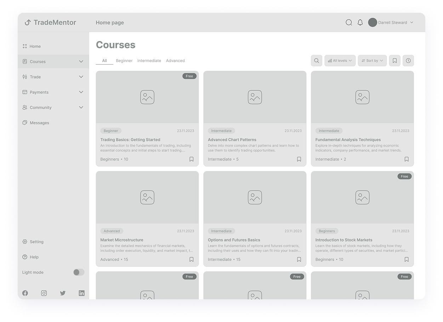Open the Sort by dropdown
Screen dimensions: 443x322
click(x=372, y=61)
